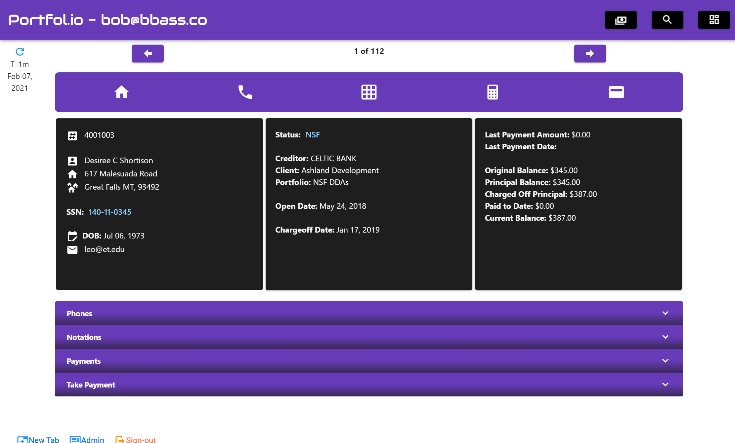Click the NSF status link

point(313,135)
